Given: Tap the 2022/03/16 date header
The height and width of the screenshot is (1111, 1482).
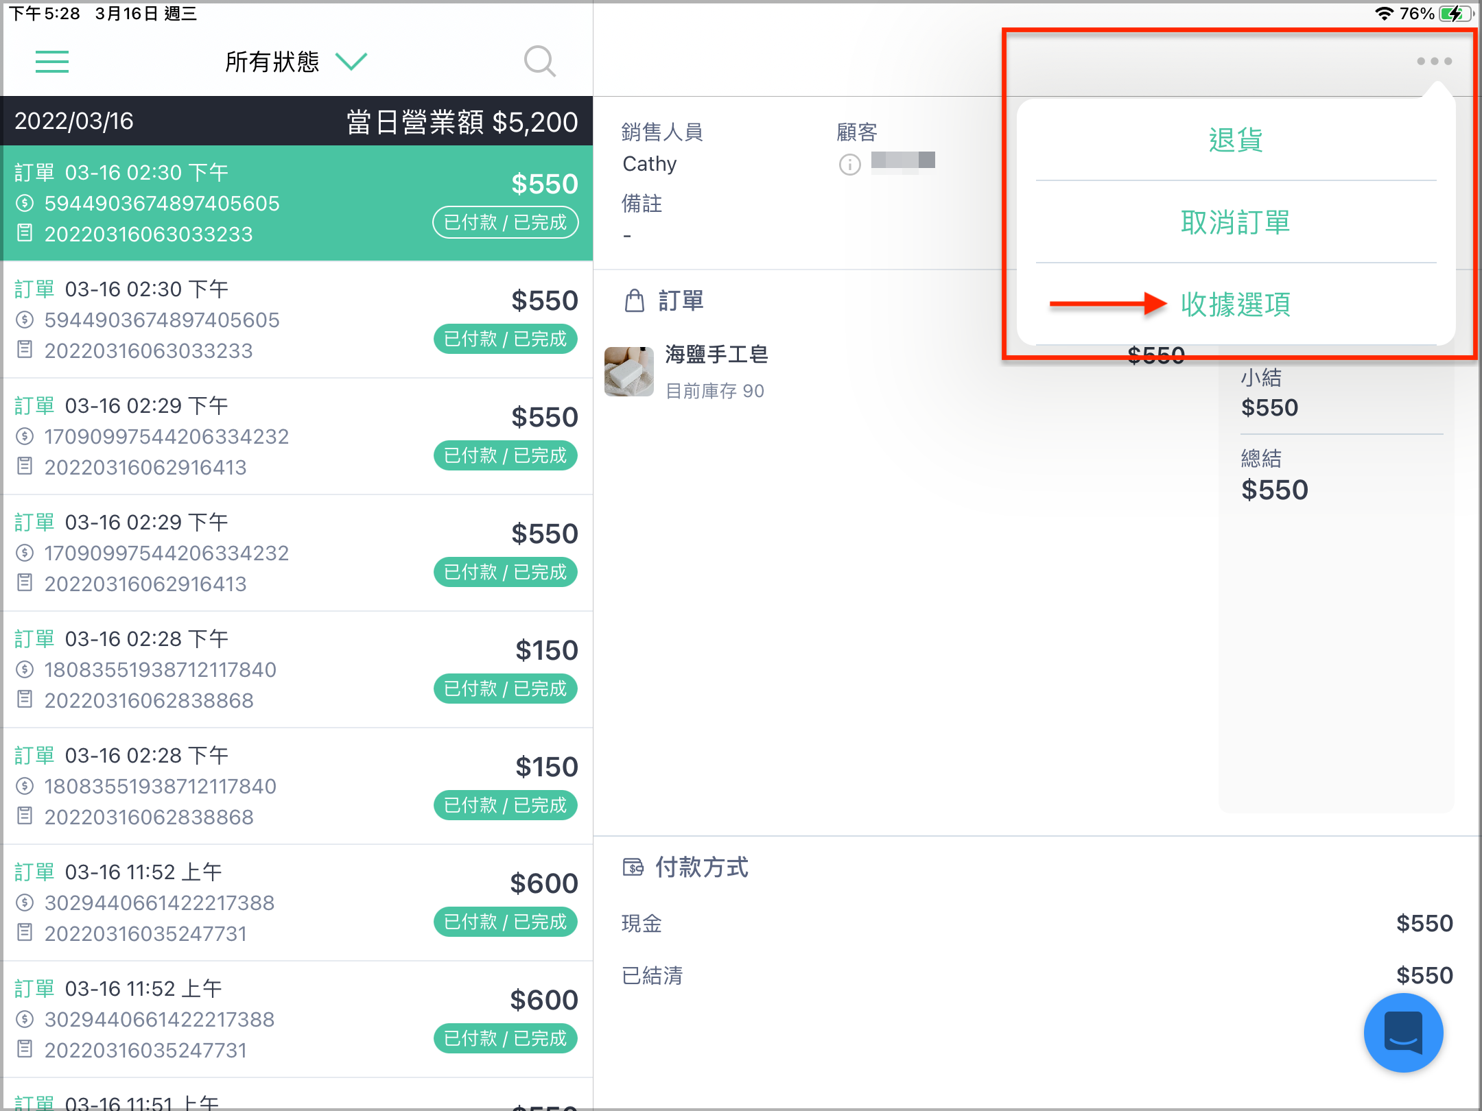Looking at the screenshot, I should [74, 121].
